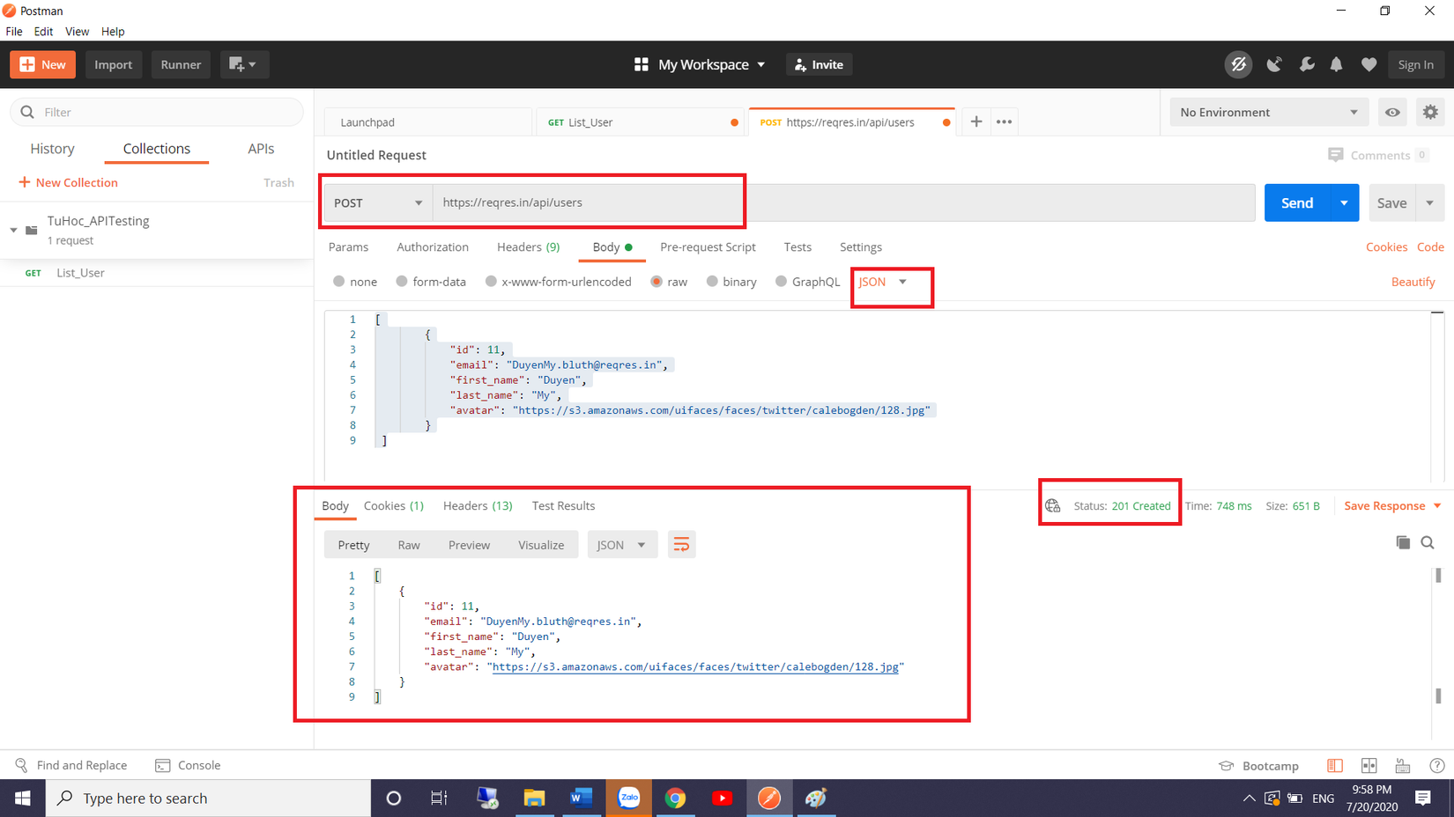1454x817 pixels.
Task: Switch to the APIs sidebar tab
Action: 261,149
